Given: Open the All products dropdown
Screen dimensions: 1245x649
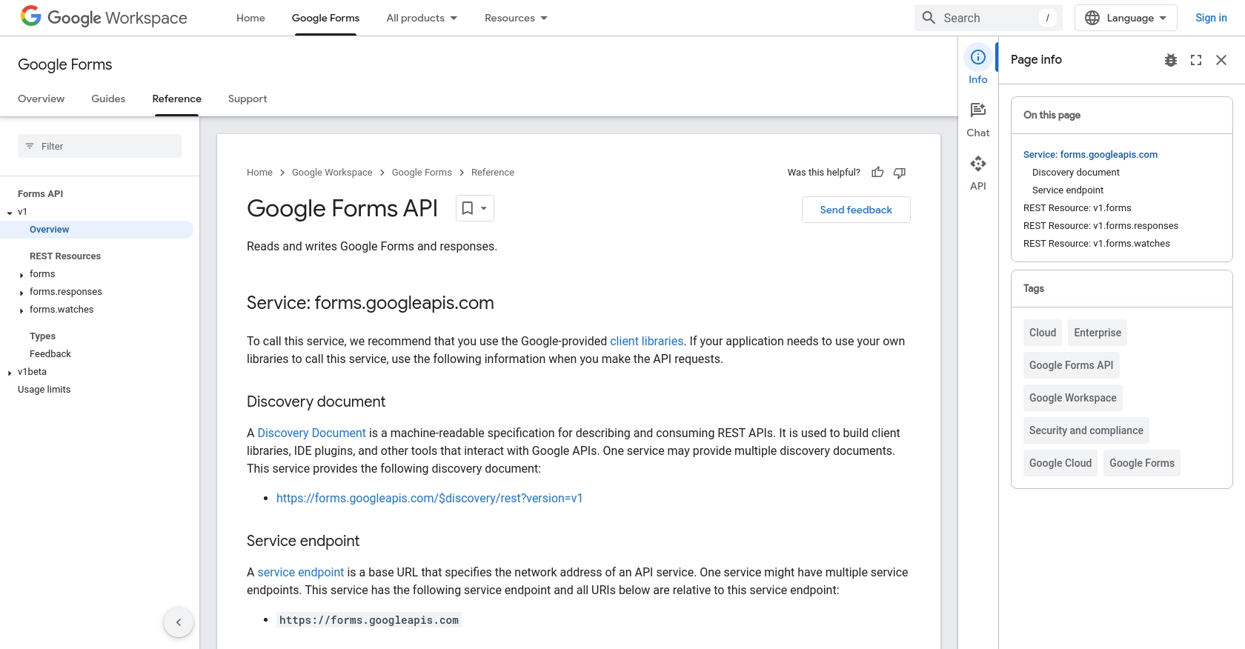Looking at the screenshot, I should click(x=422, y=18).
